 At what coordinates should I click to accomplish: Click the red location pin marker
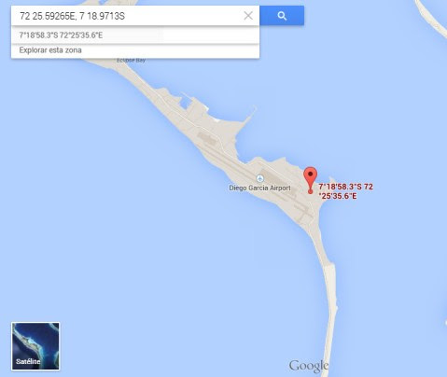pos(310,180)
